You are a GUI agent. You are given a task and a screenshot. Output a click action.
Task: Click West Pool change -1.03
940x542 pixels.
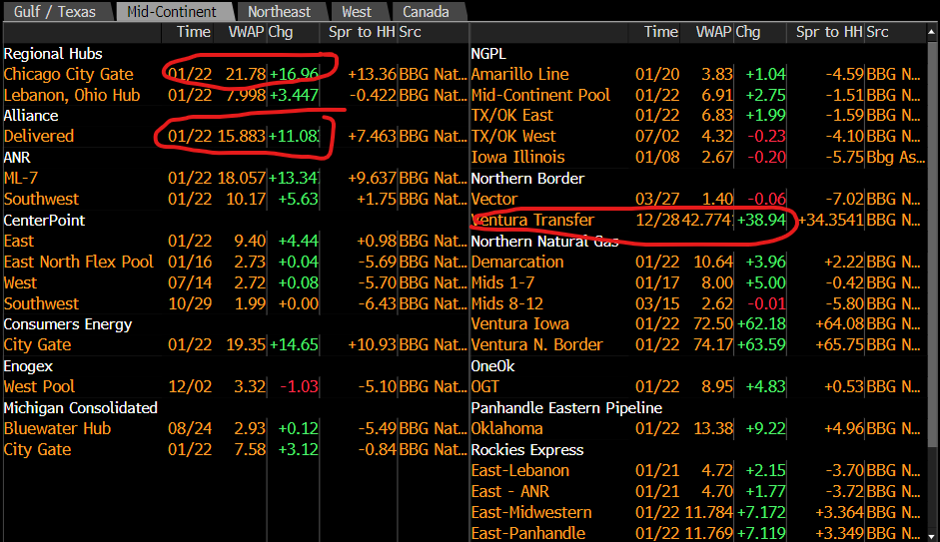coord(299,387)
